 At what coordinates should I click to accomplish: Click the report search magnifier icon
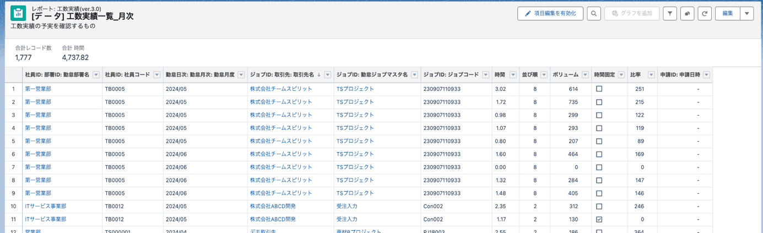(x=593, y=14)
